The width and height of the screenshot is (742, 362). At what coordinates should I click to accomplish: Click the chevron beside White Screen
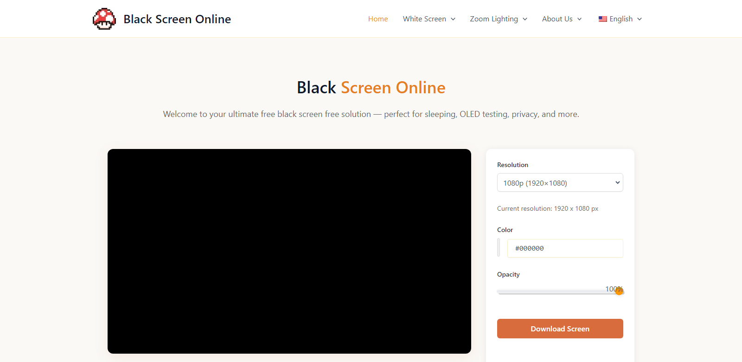453,19
